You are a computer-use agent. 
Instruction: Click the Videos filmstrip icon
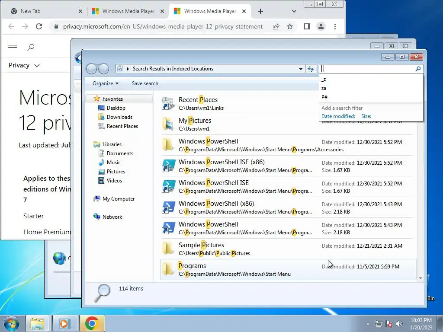[101, 180]
